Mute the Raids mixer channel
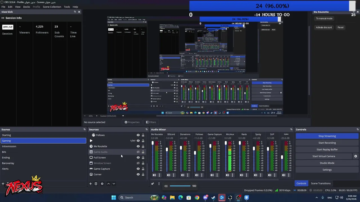This screenshot has width=360, height=202. [x=242, y=175]
